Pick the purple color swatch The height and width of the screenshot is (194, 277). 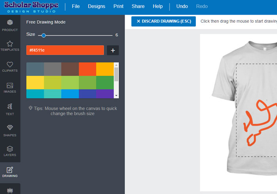coord(105,94)
